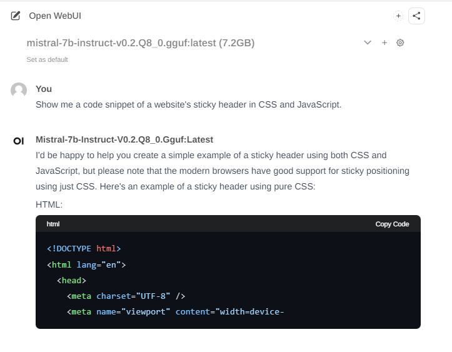Click the You sender name label

pos(44,89)
